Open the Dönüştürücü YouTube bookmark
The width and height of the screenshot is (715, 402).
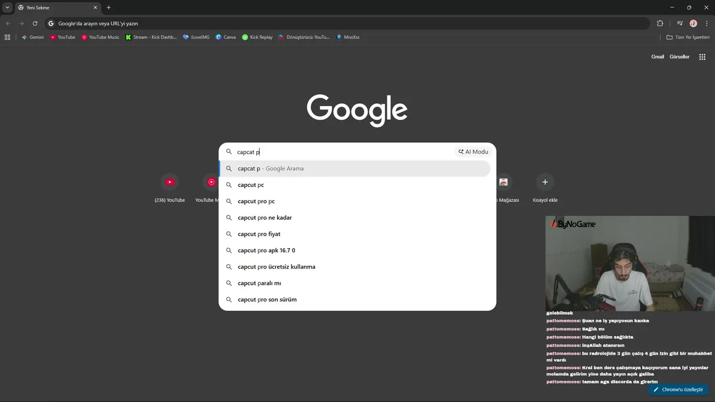click(x=304, y=37)
